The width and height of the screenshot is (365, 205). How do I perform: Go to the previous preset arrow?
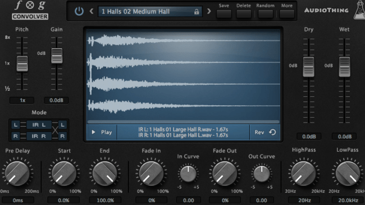(x=92, y=11)
